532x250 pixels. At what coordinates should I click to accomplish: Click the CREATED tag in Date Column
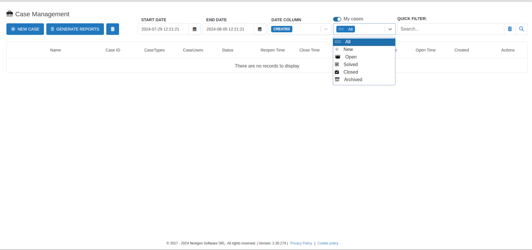(x=282, y=29)
